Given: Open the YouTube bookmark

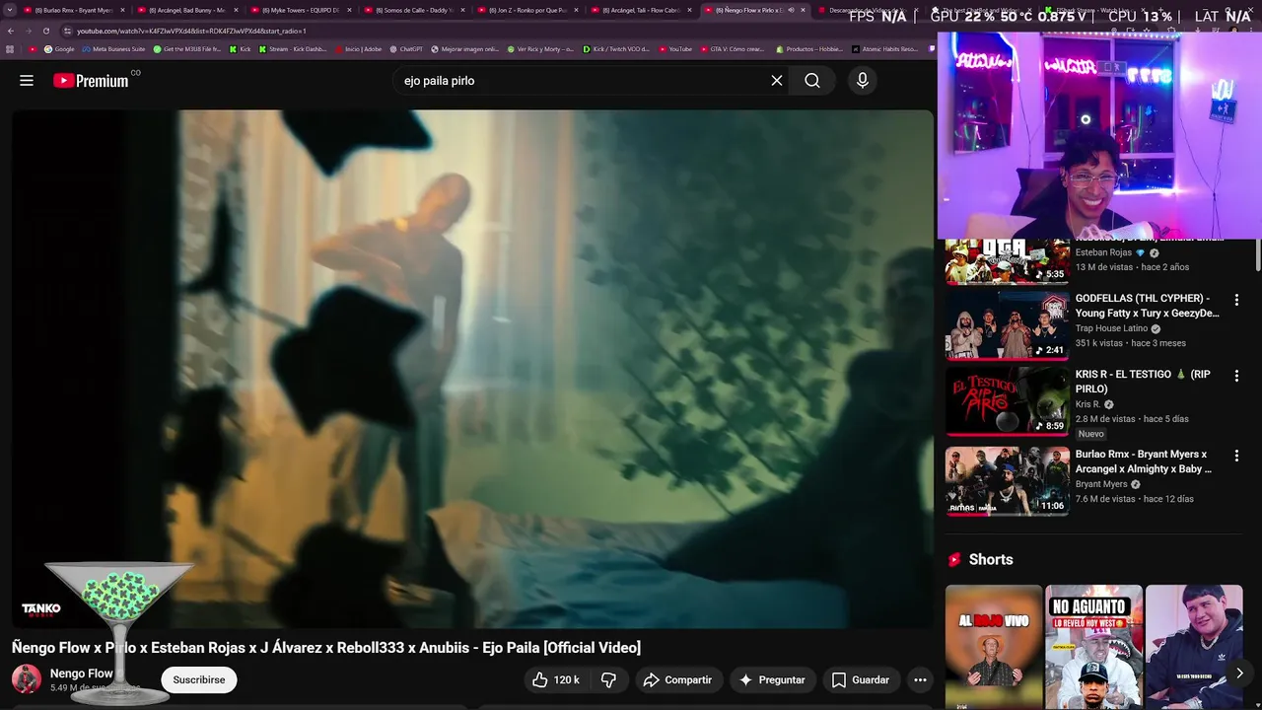Looking at the screenshot, I should click(675, 49).
